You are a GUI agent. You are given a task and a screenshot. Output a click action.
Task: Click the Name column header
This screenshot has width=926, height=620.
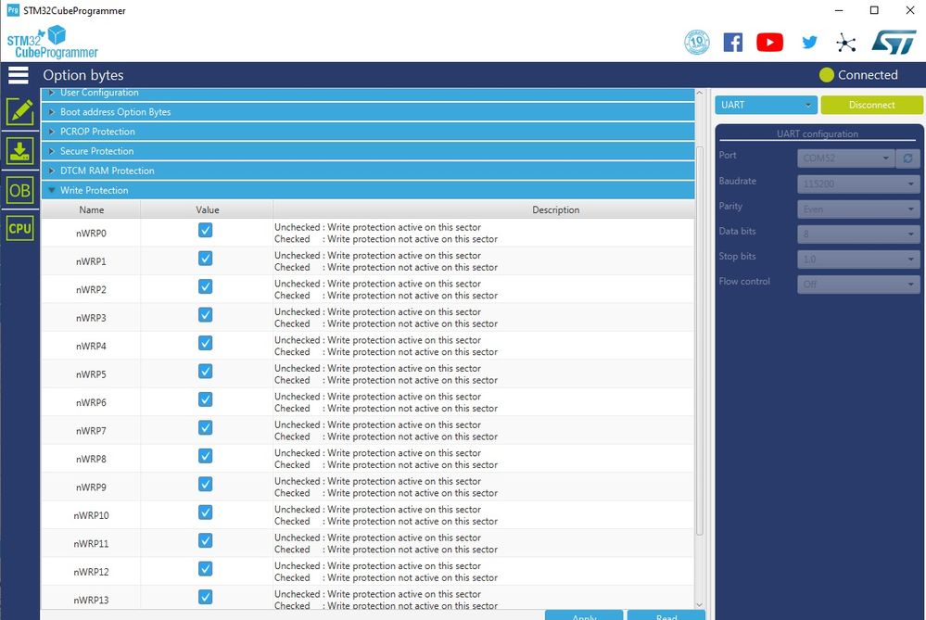point(91,209)
